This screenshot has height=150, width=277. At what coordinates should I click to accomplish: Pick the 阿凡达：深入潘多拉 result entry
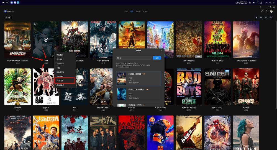[138, 94]
